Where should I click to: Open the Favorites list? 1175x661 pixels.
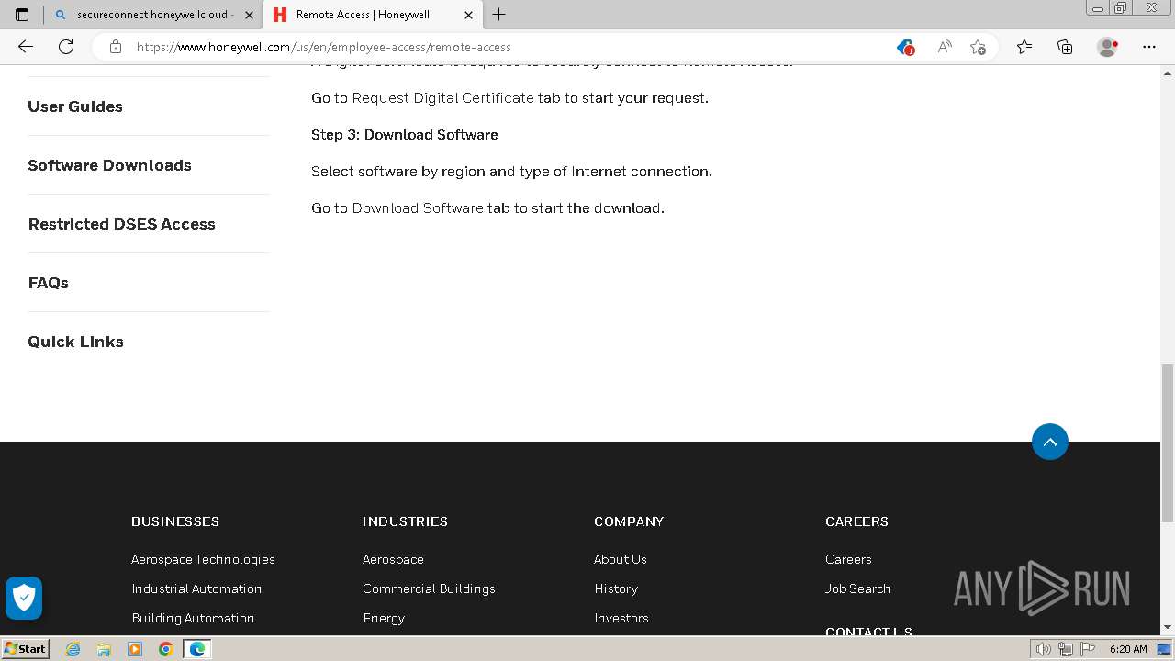pyautogui.click(x=1024, y=47)
